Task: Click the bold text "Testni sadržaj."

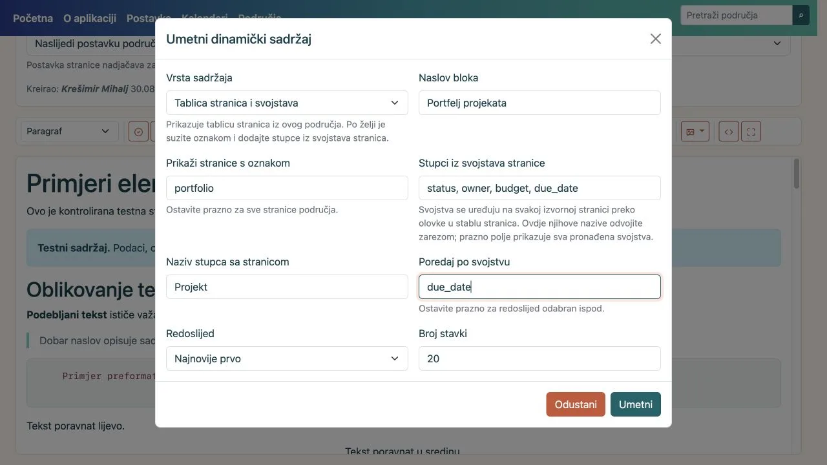Action: 74,248
